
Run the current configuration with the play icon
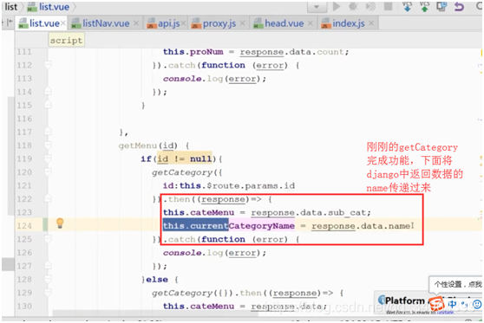[337, 6]
